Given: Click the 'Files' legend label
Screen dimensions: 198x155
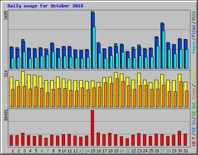Looking at the screenshot, I should pyautogui.click(x=193, y=31).
